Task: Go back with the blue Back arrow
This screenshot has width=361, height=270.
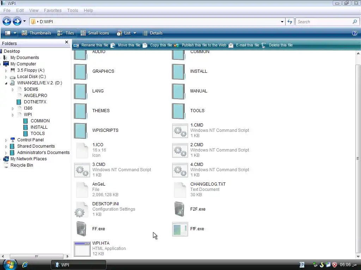Action: pos(7,21)
